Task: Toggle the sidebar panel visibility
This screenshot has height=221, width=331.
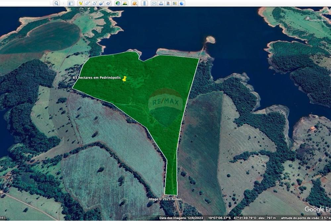Action: 71,3
